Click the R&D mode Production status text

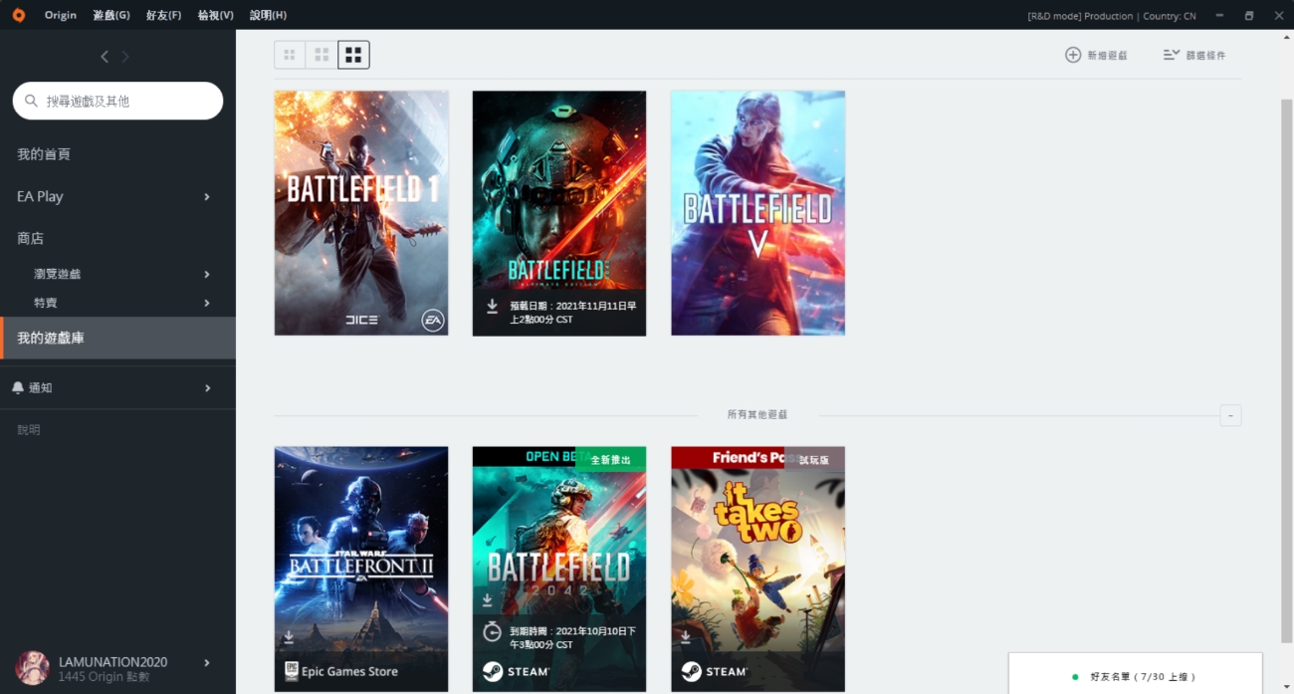[x=1112, y=16]
